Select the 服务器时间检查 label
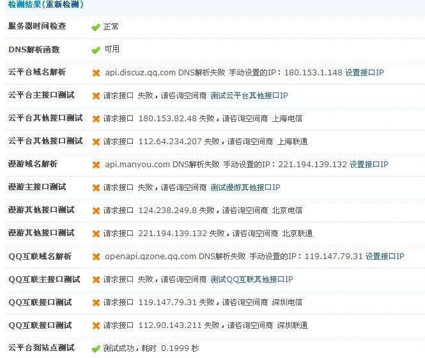The image size is (425, 358). tap(37, 26)
